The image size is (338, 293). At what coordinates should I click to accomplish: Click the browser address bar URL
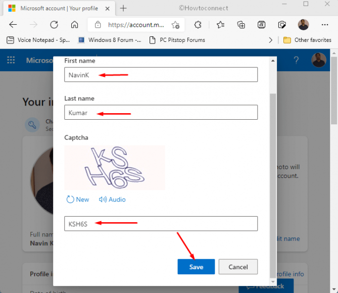(136, 25)
